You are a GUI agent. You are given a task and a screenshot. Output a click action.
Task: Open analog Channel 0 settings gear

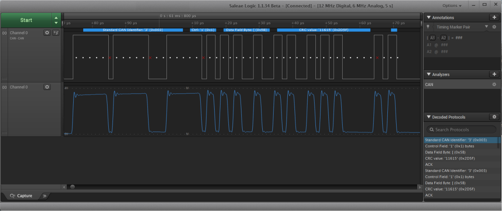pyautogui.click(x=47, y=87)
